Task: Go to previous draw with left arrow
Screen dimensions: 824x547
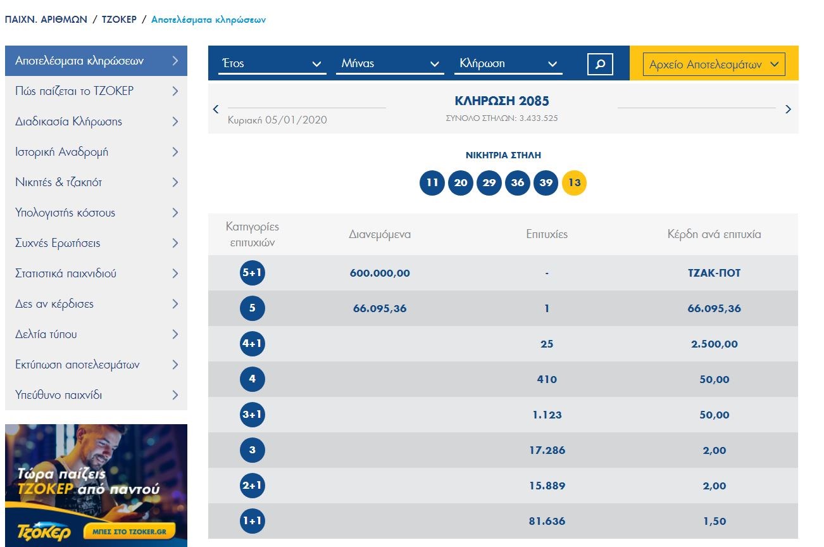Action: point(216,109)
